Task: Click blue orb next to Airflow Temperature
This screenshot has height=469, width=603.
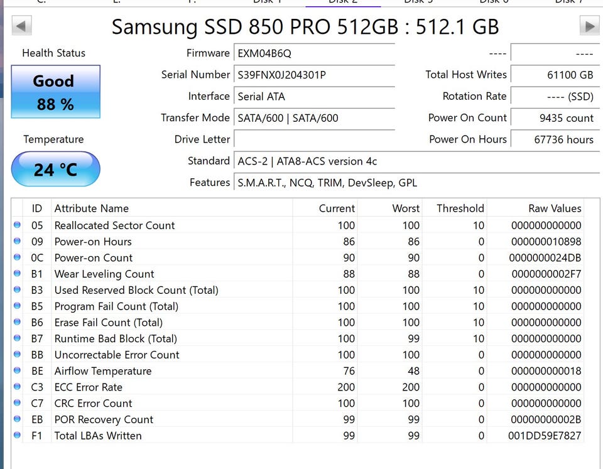Action: [17, 371]
